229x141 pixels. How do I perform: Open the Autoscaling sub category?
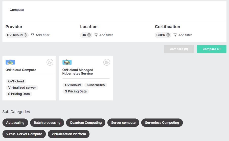point(15,122)
